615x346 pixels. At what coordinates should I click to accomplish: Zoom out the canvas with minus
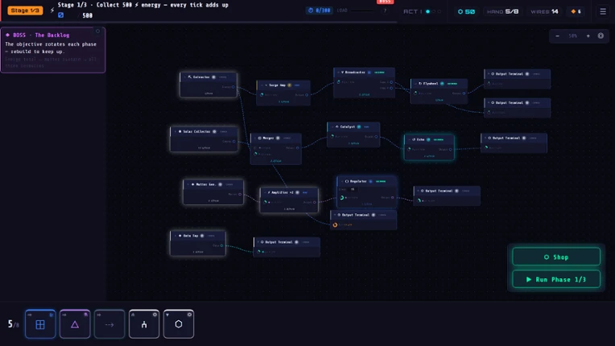tap(557, 35)
